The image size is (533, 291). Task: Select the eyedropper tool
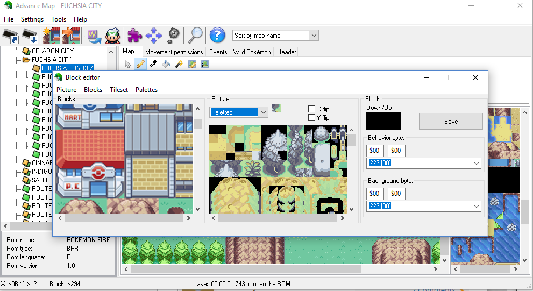click(x=153, y=64)
